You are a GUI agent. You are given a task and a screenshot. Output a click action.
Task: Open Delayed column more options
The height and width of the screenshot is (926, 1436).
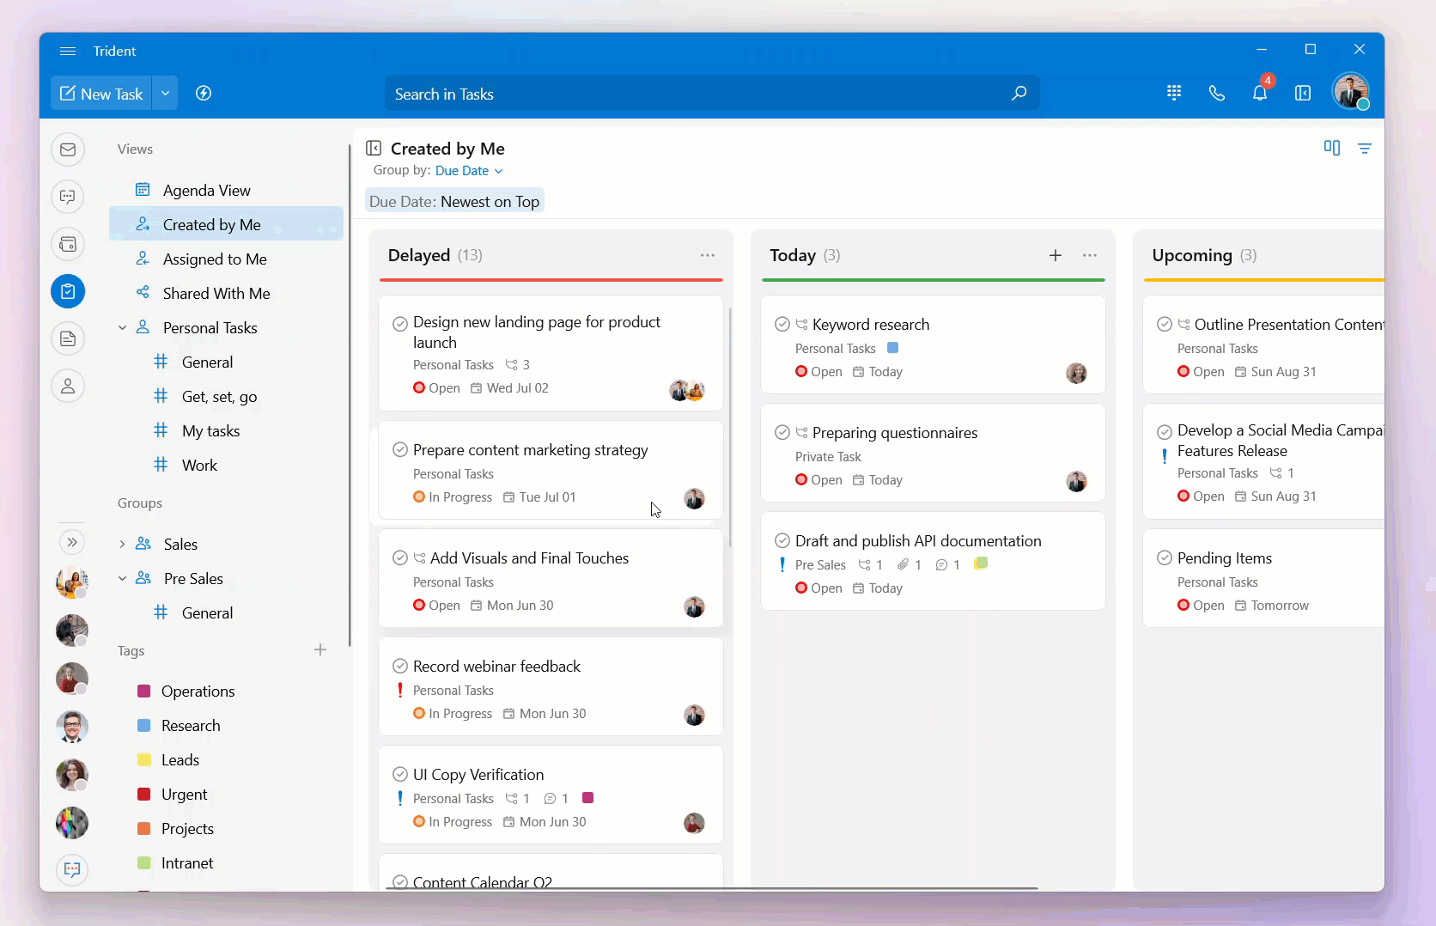tap(708, 255)
